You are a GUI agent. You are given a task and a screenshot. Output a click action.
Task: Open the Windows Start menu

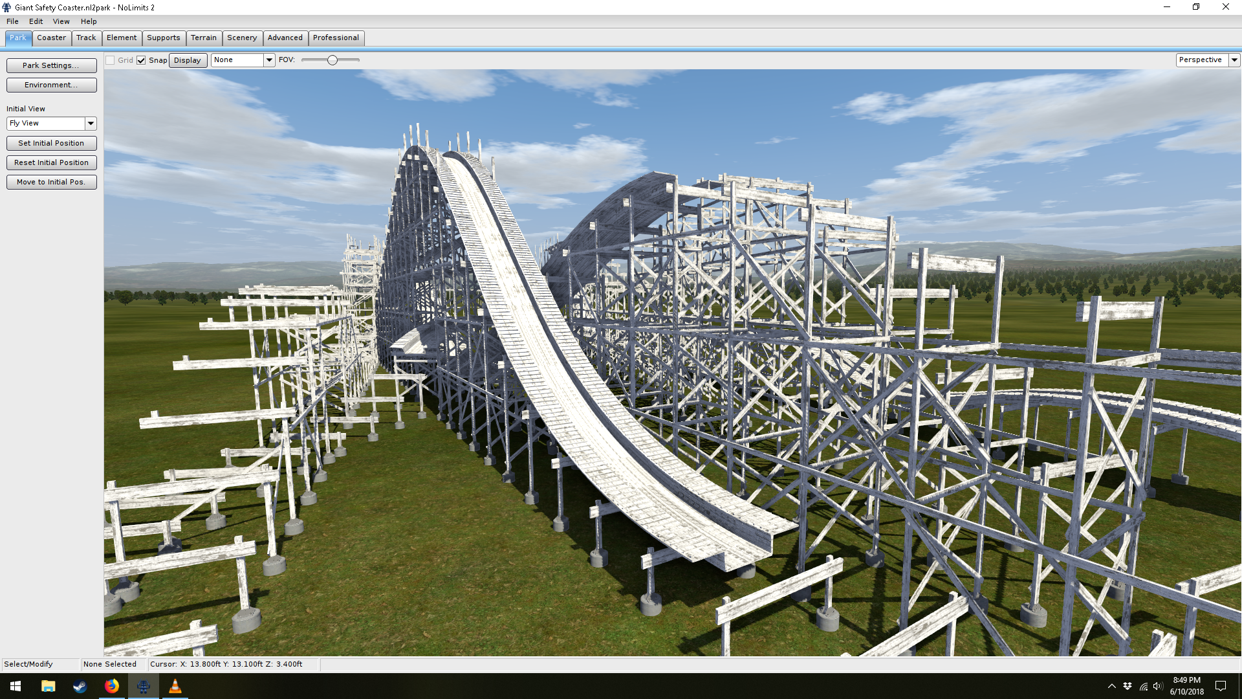click(x=16, y=686)
